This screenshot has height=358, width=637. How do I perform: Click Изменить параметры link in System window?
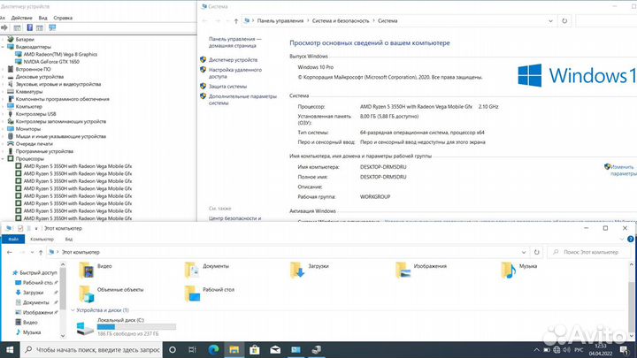pyautogui.click(x=623, y=170)
